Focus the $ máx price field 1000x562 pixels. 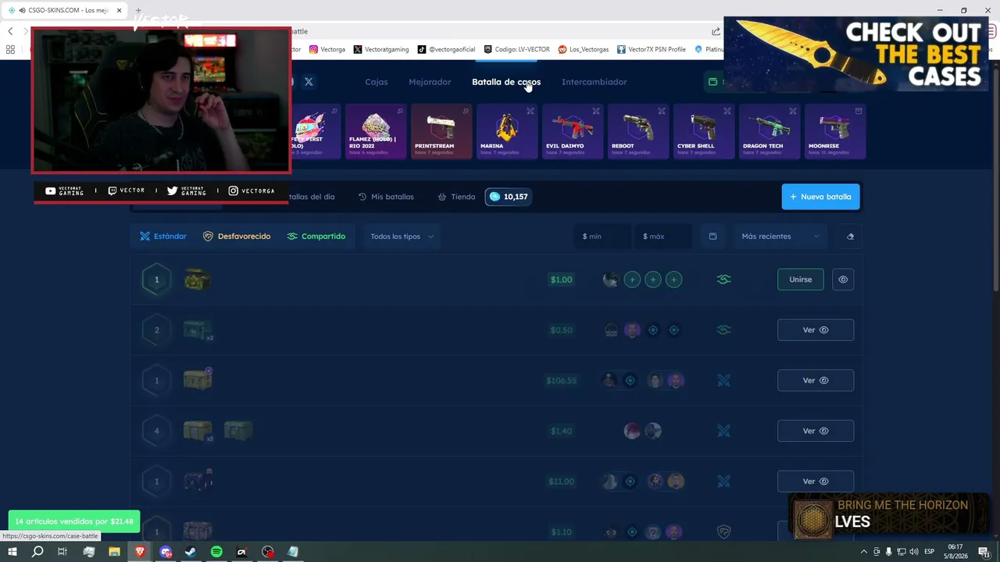tap(662, 237)
